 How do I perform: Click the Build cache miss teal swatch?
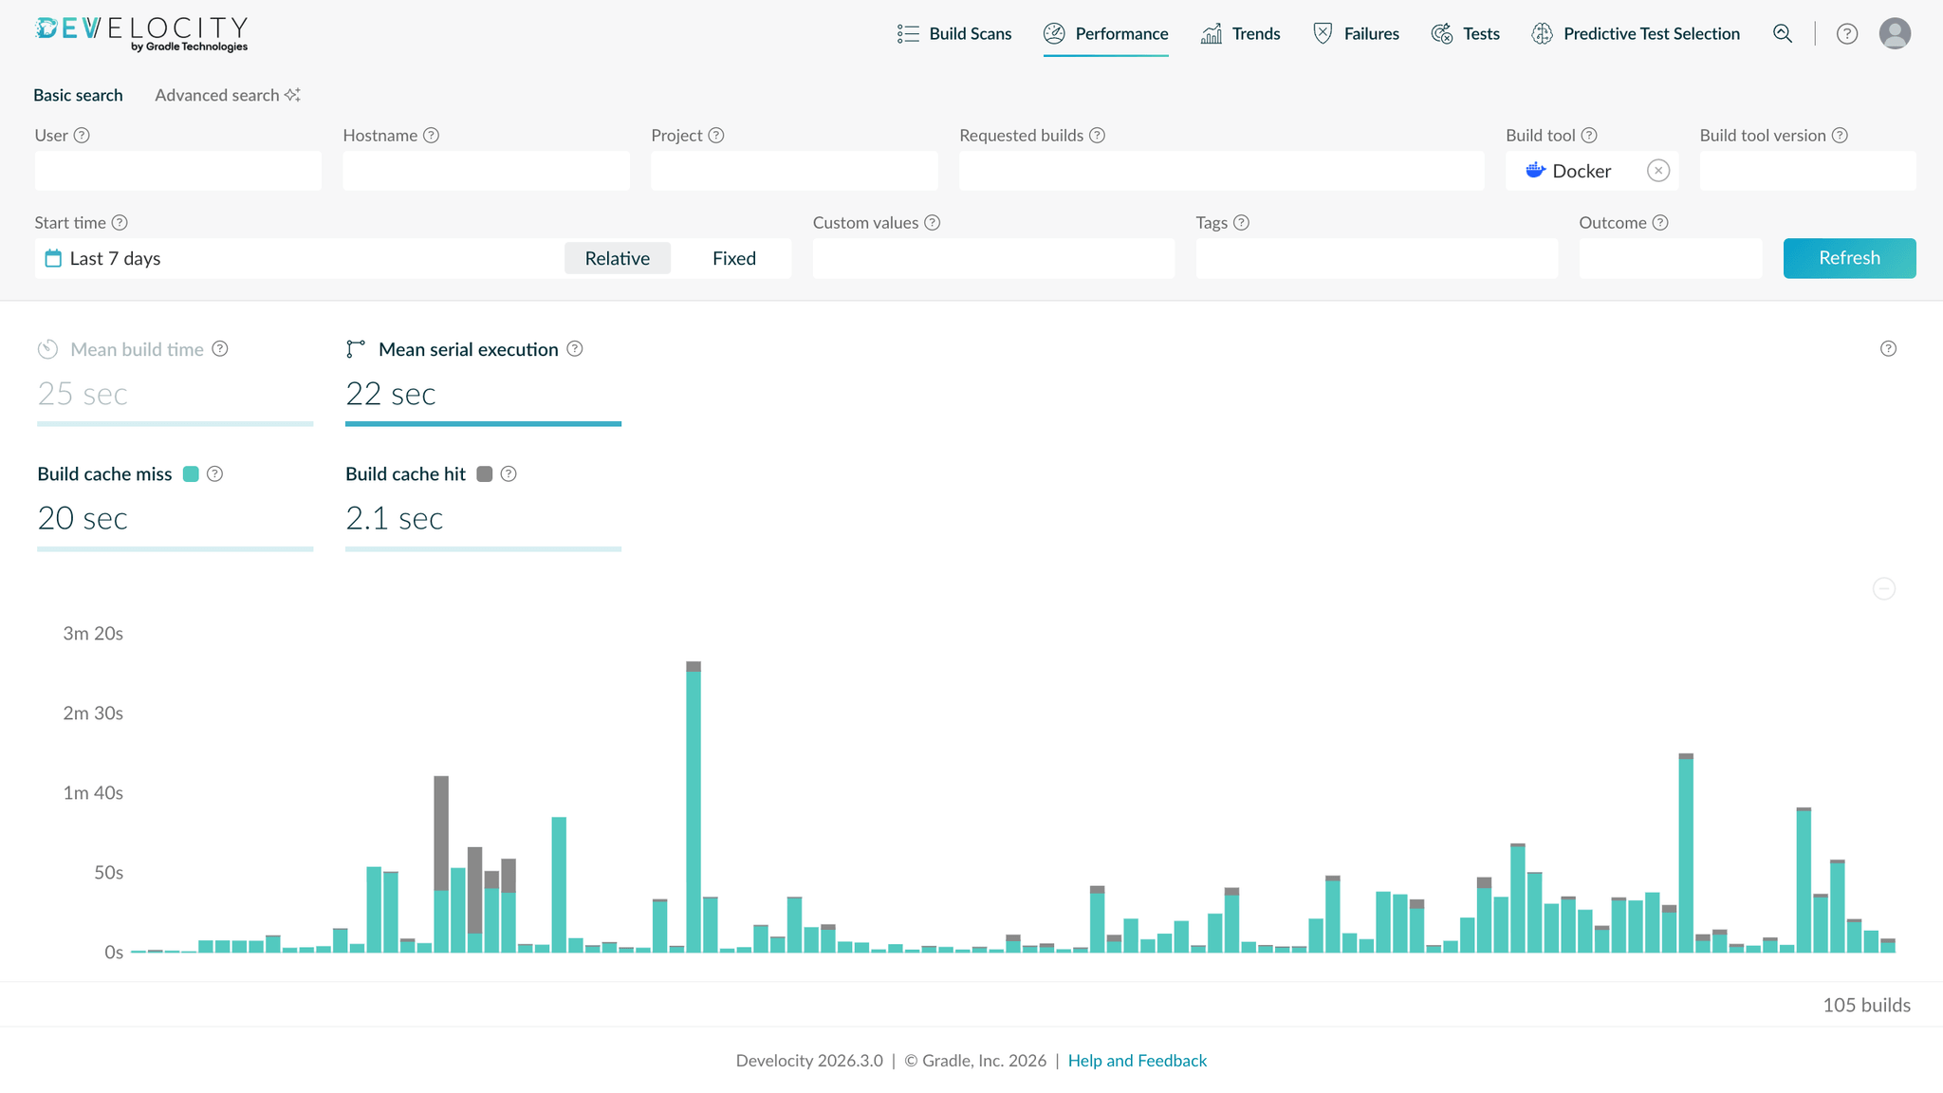[x=191, y=474]
